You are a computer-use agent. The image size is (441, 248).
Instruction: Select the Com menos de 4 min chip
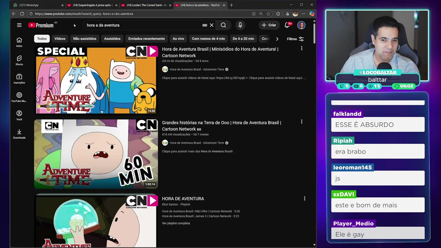coord(208,39)
